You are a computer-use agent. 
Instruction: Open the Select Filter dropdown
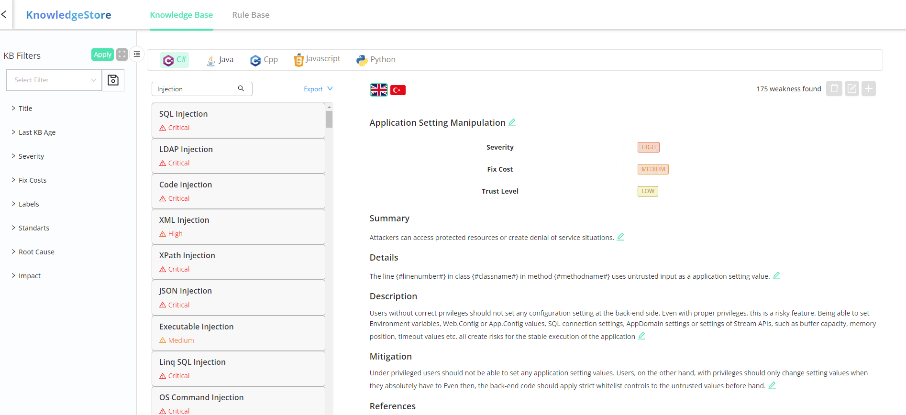(x=54, y=80)
